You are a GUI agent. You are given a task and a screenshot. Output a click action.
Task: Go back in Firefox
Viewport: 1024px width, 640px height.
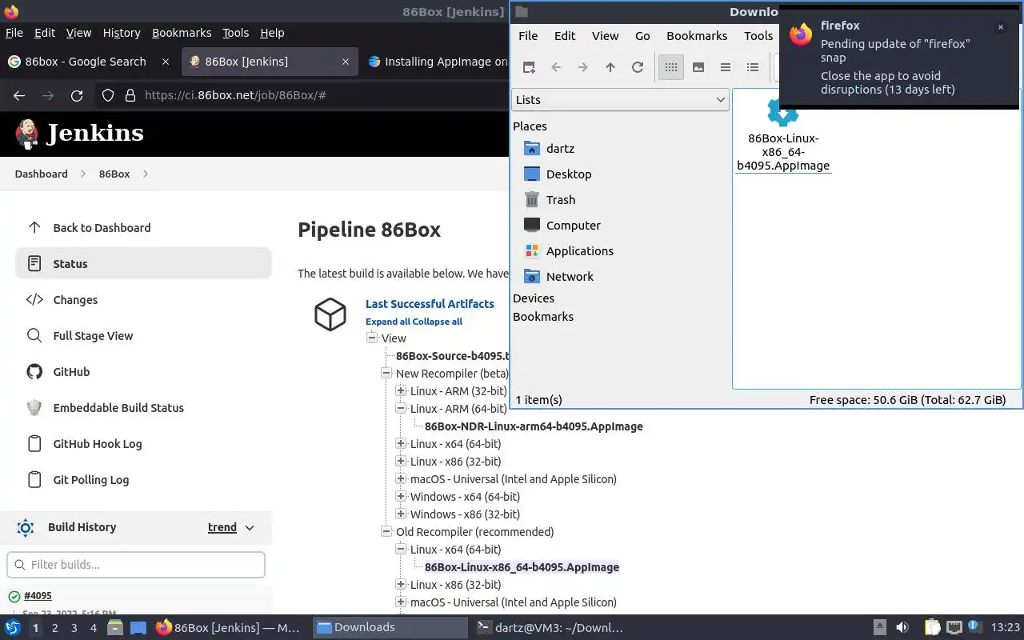click(19, 95)
